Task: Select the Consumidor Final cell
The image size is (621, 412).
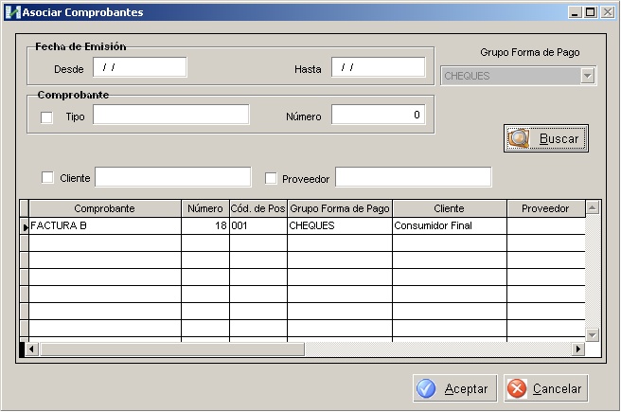Action: pyautogui.click(x=449, y=226)
